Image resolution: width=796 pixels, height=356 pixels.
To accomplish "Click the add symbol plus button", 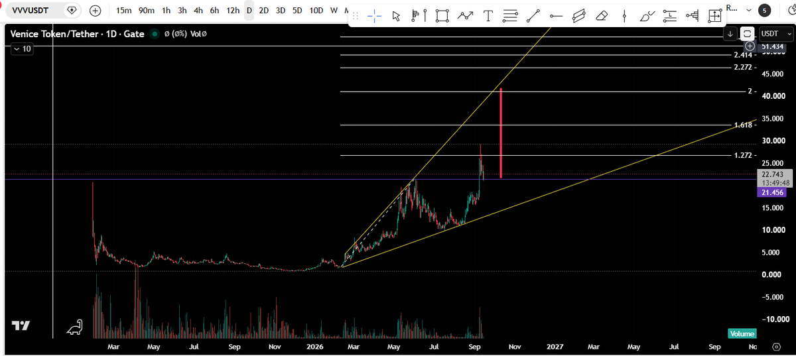I will 96,11.
